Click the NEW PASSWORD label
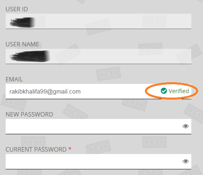The width and height of the screenshot is (203, 175). click(x=29, y=115)
